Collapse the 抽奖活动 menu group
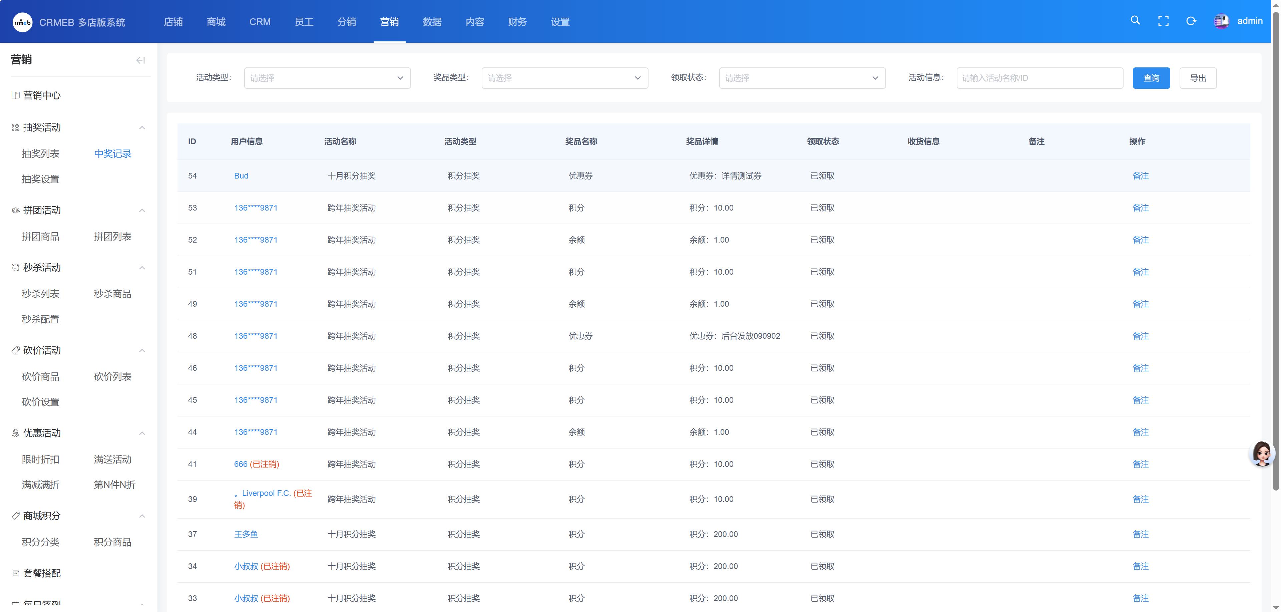1281x612 pixels. 142,127
